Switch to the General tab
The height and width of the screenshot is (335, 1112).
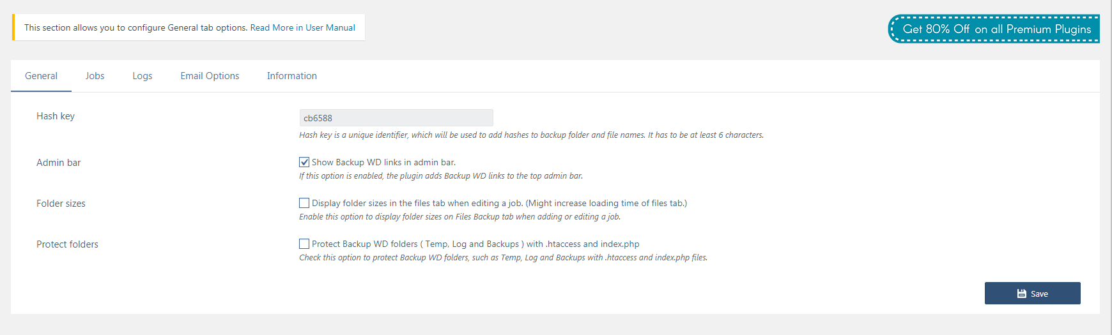click(x=41, y=76)
